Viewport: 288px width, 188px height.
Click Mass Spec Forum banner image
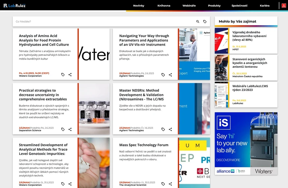point(195,163)
